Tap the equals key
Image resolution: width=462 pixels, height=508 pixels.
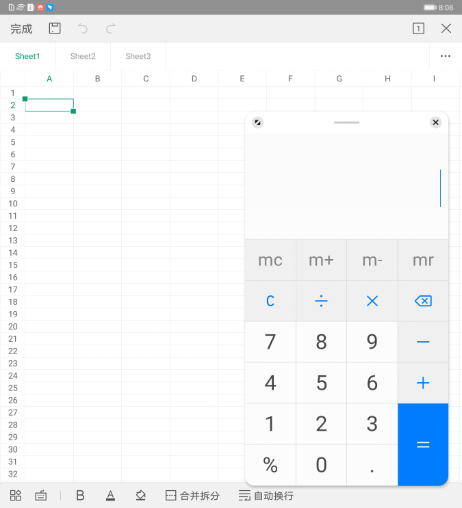423,444
